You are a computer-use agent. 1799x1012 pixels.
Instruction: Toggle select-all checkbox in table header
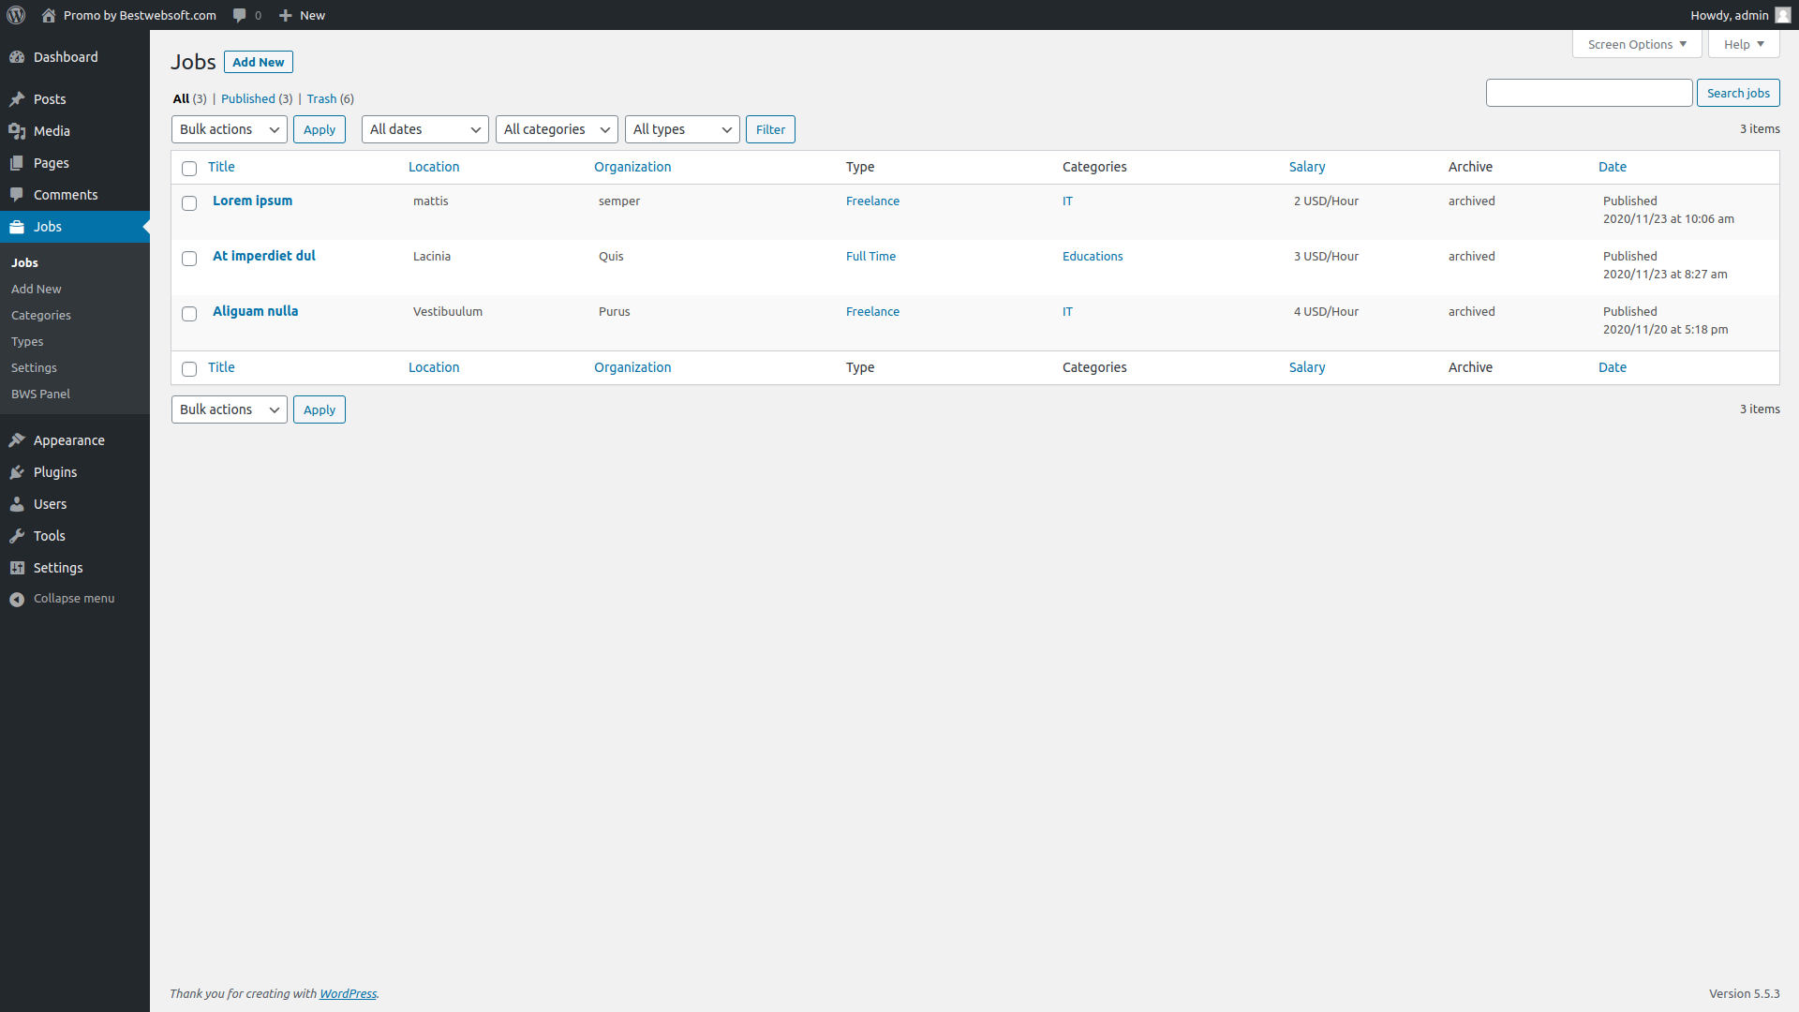(x=189, y=169)
